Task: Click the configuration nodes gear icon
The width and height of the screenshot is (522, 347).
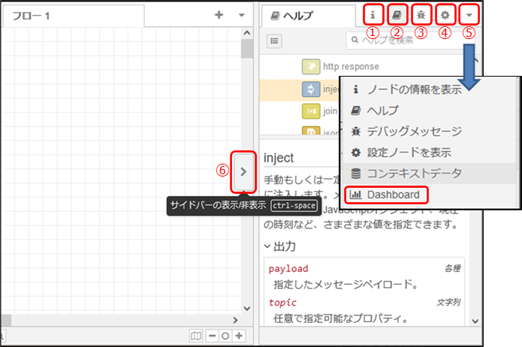Action: (445, 14)
